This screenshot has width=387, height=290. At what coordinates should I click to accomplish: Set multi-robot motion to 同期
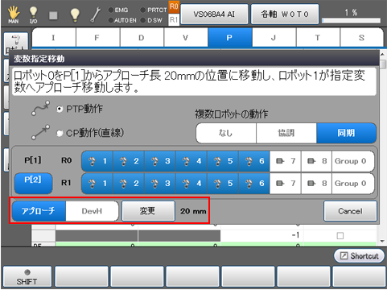(346, 133)
